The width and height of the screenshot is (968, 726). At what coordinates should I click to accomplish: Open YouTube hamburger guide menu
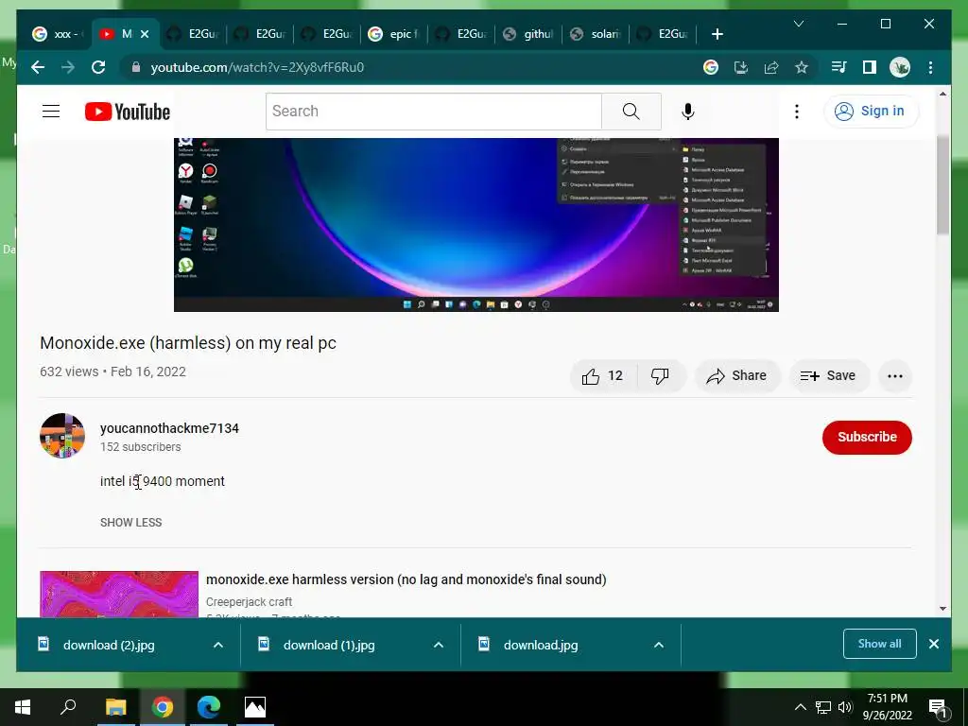tap(51, 112)
